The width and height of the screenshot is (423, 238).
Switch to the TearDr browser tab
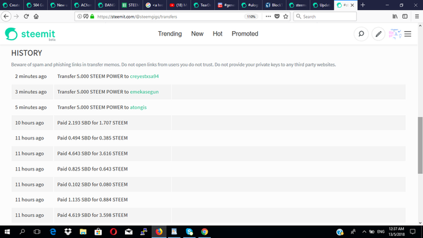coord(202,5)
